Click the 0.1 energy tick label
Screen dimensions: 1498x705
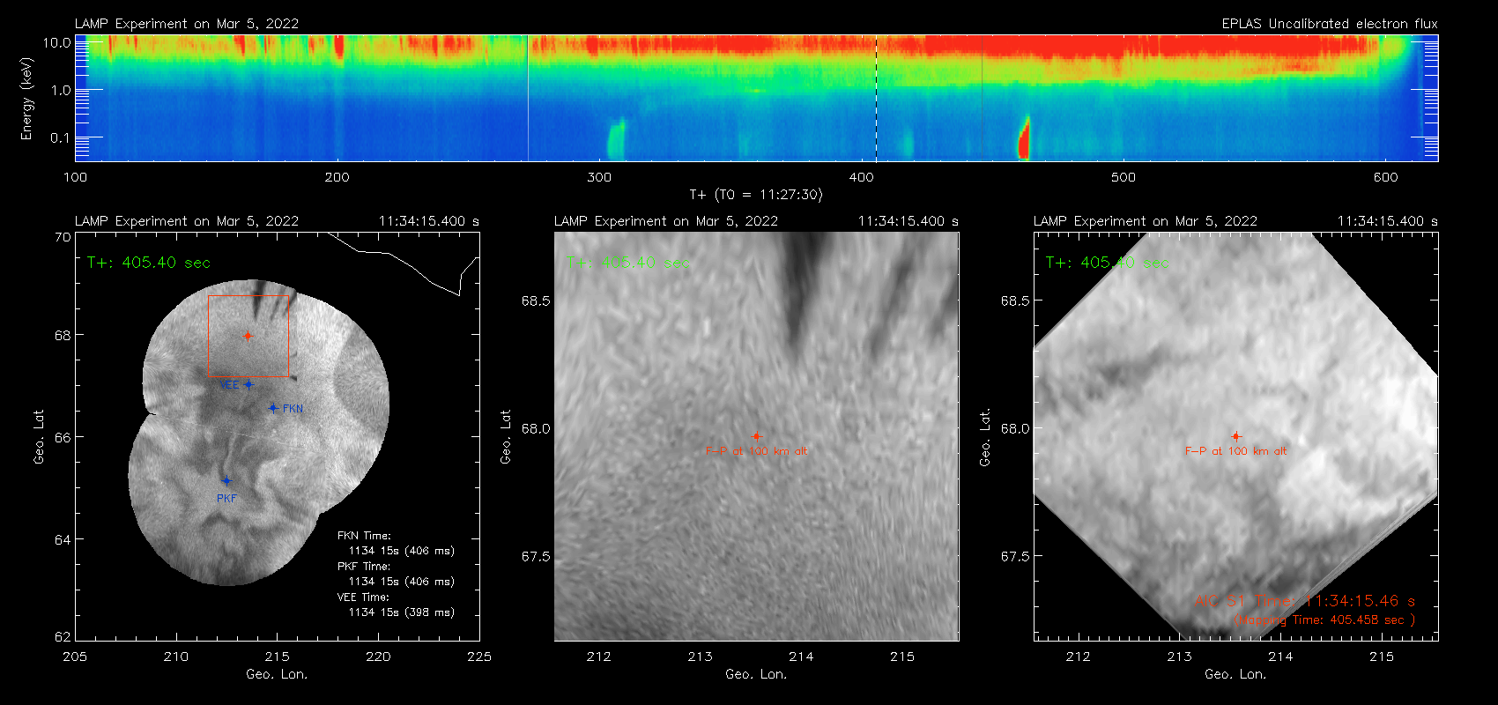pos(61,137)
